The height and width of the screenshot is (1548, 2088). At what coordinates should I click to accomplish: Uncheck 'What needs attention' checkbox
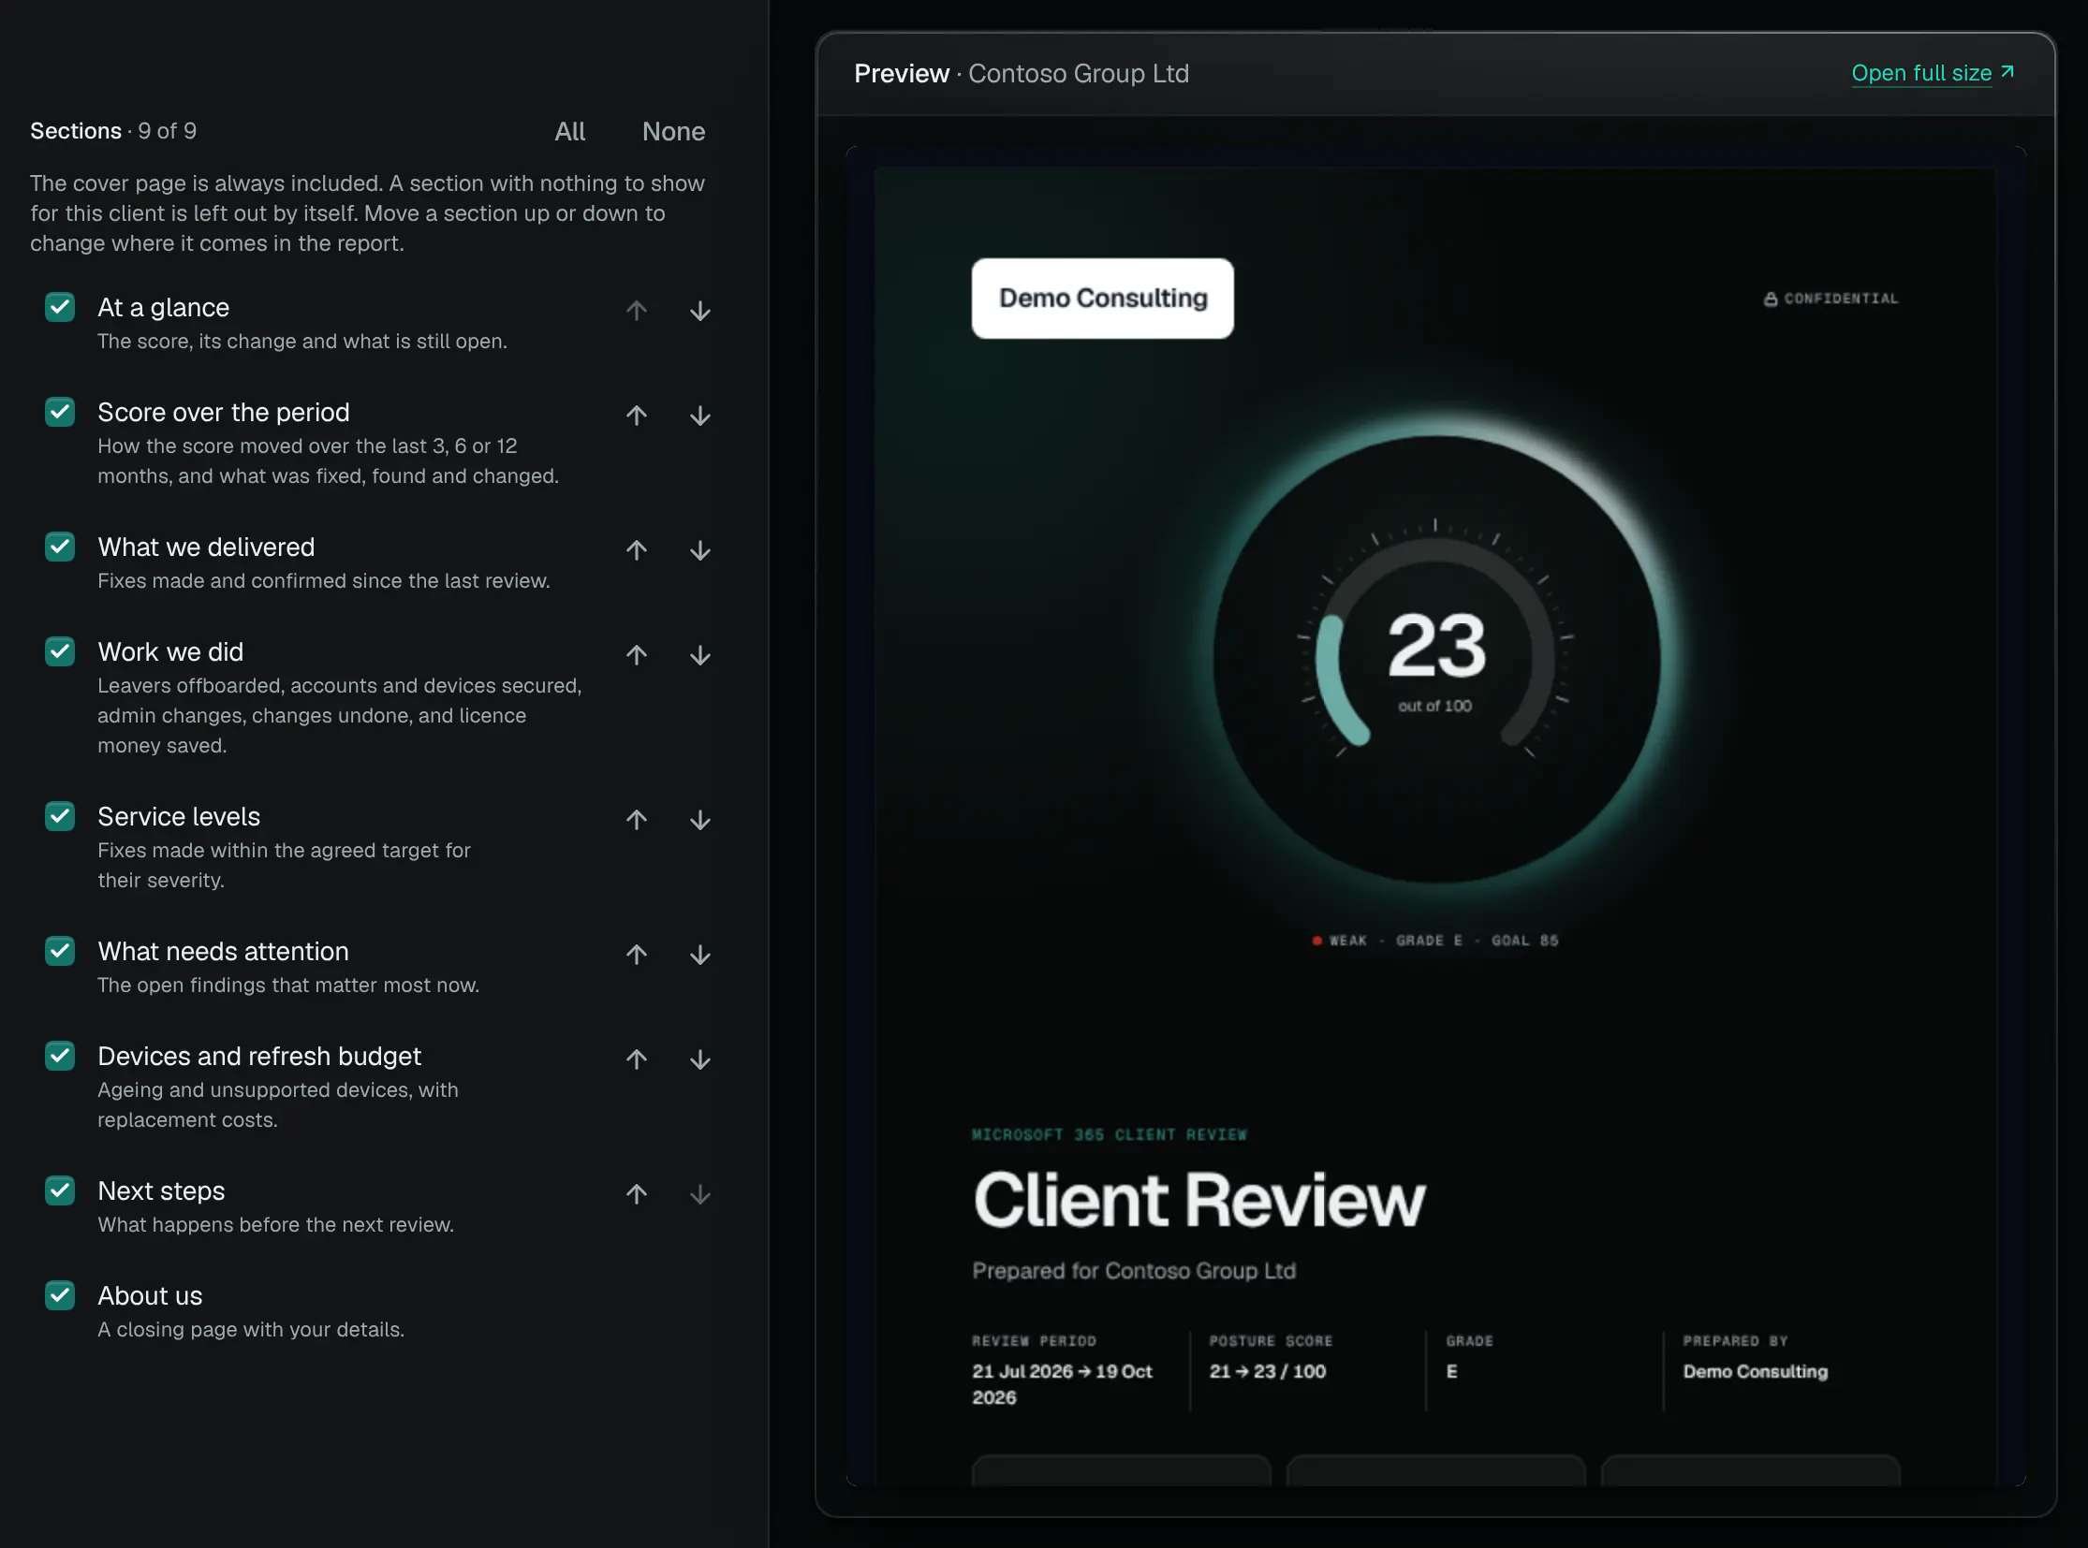pos(60,951)
